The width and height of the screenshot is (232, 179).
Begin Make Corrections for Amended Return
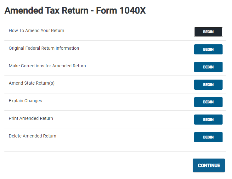tap(208, 67)
